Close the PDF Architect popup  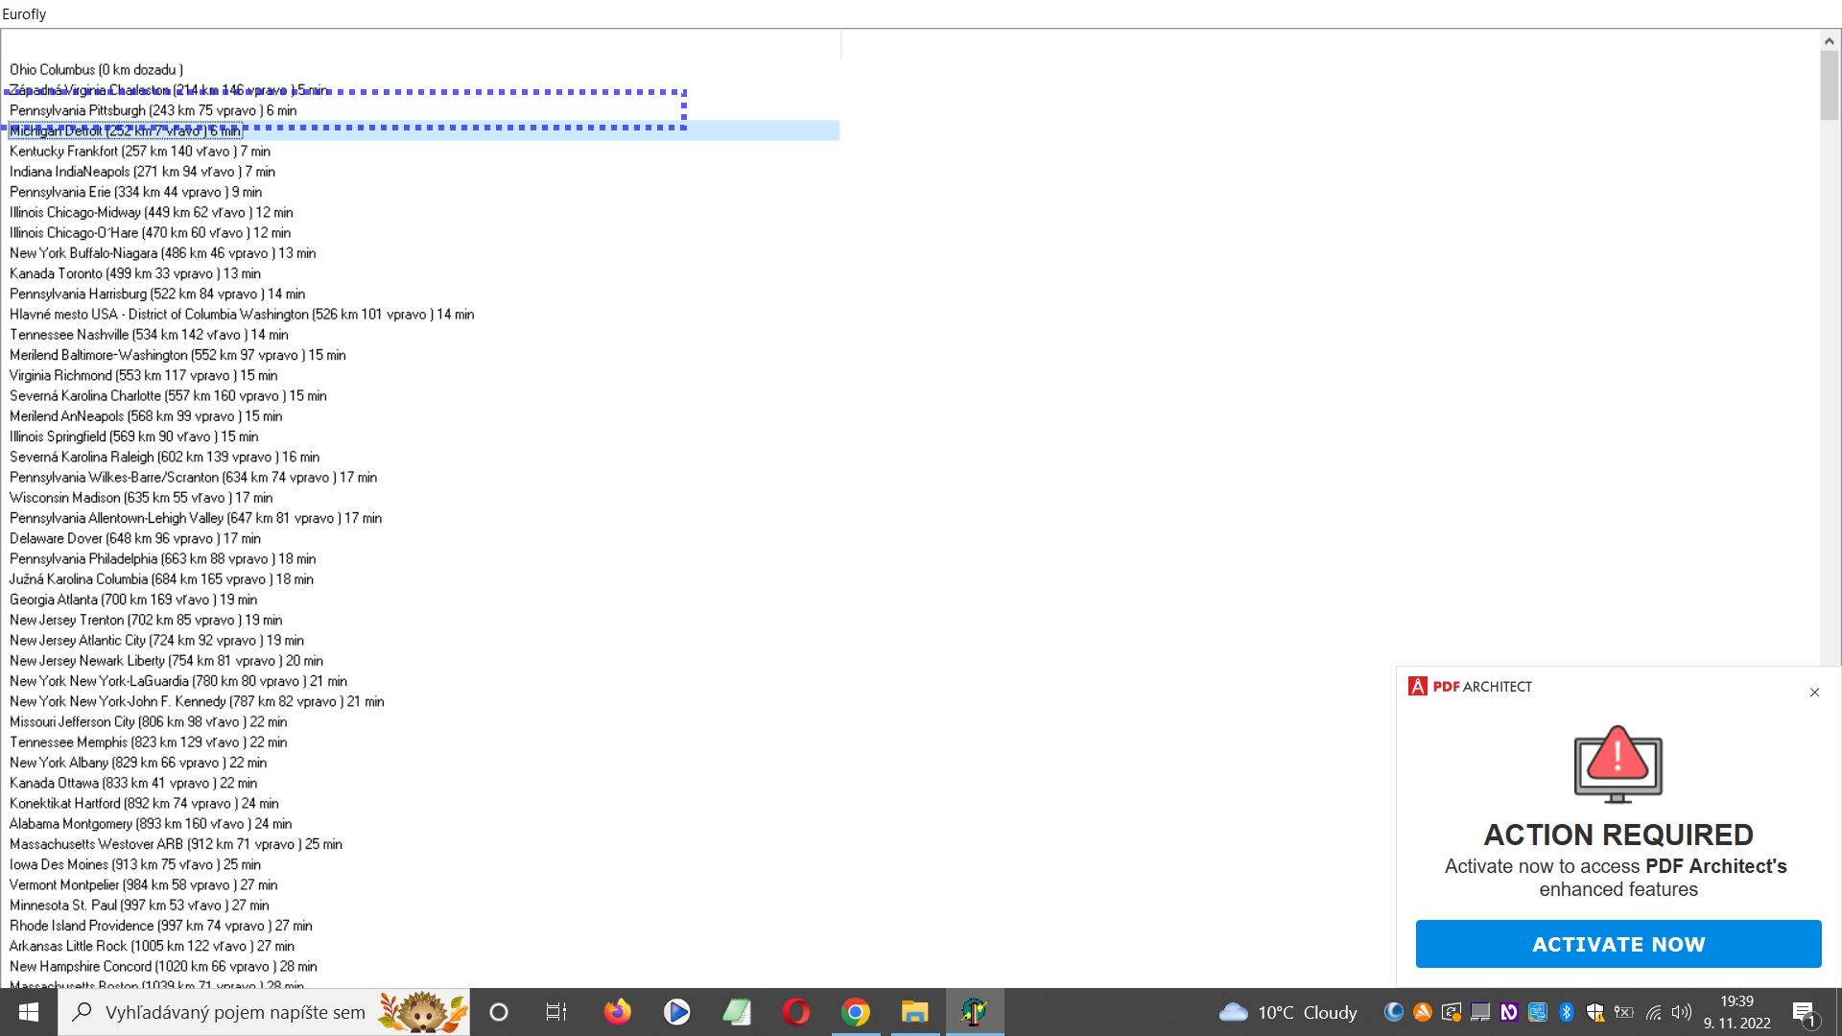tap(1814, 693)
